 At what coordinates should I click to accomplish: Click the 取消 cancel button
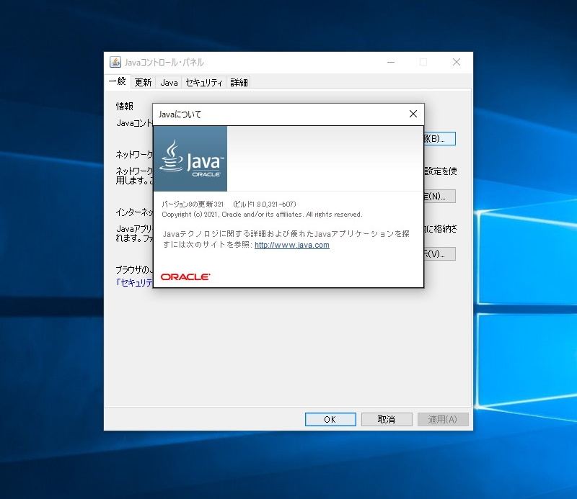coord(386,419)
